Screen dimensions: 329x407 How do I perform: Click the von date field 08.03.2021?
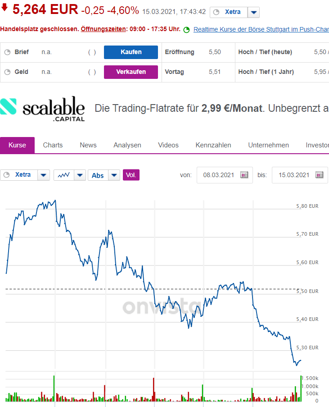tap(219, 175)
